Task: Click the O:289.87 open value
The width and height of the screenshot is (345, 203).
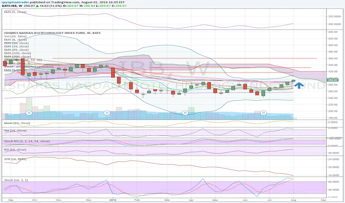Action: click(71, 6)
